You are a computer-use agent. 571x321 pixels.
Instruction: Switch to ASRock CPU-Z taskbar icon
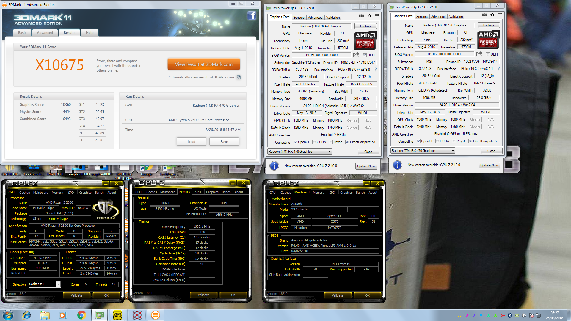[x=117, y=315]
